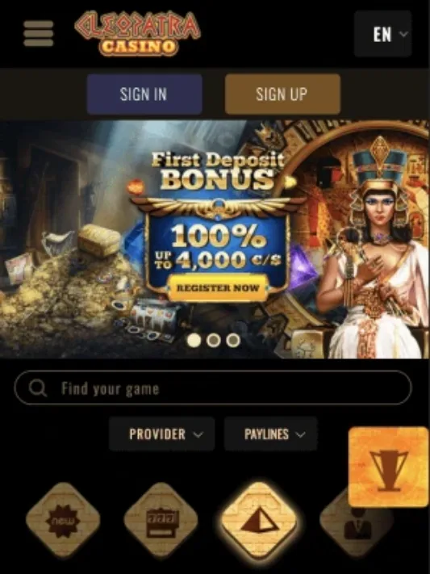Click the Sign In button
This screenshot has width=430, height=574.
click(x=144, y=94)
